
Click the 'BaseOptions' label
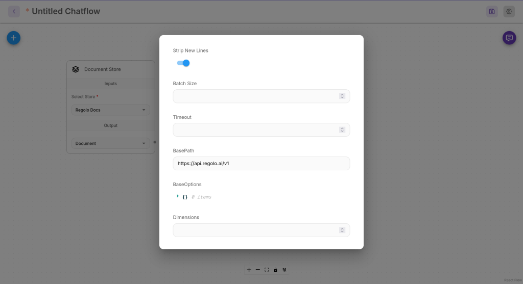(187, 185)
